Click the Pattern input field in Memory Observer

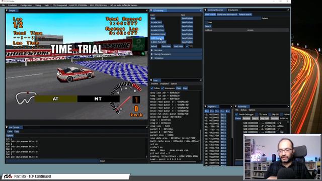tap(232, 19)
